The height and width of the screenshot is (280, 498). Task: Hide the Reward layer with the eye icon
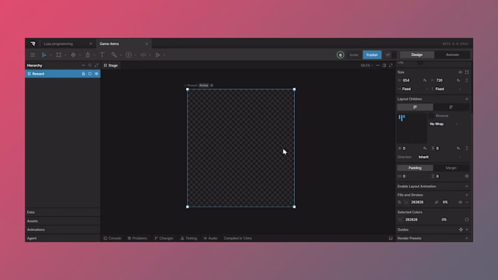[96, 73]
